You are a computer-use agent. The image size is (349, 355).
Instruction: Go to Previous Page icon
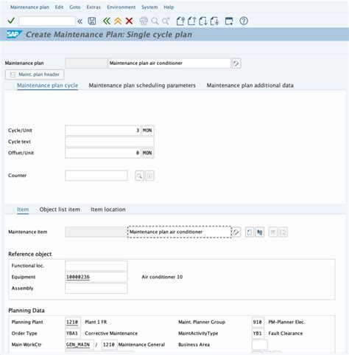pyautogui.click(x=191, y=21)
